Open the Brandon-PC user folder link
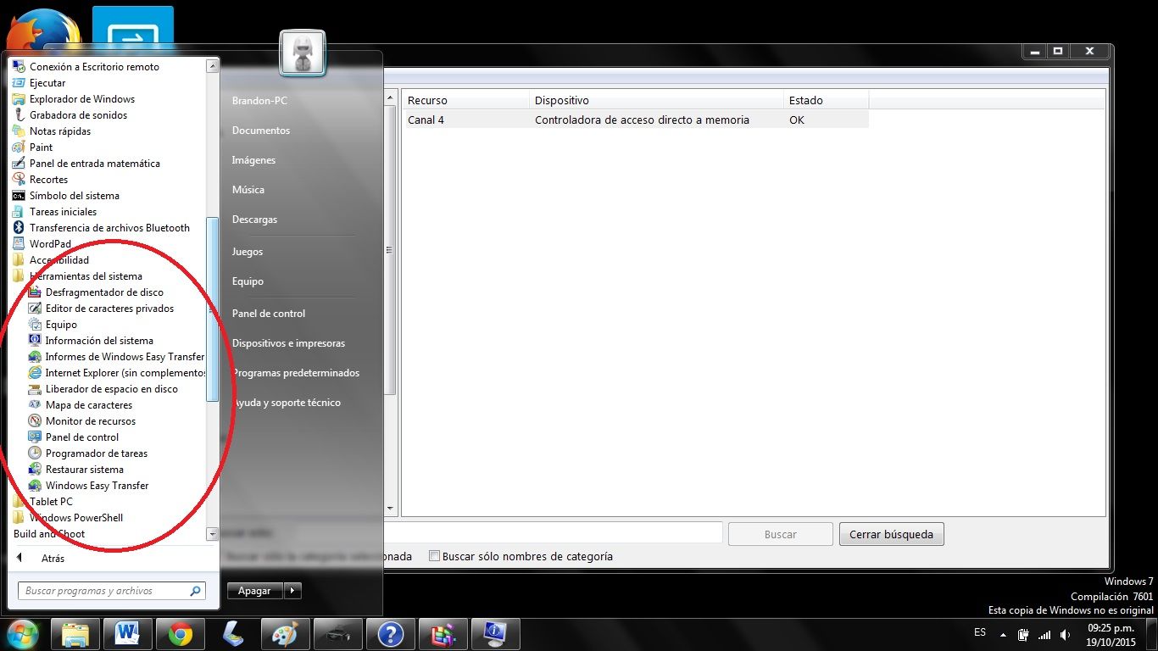 click(259, 101)
